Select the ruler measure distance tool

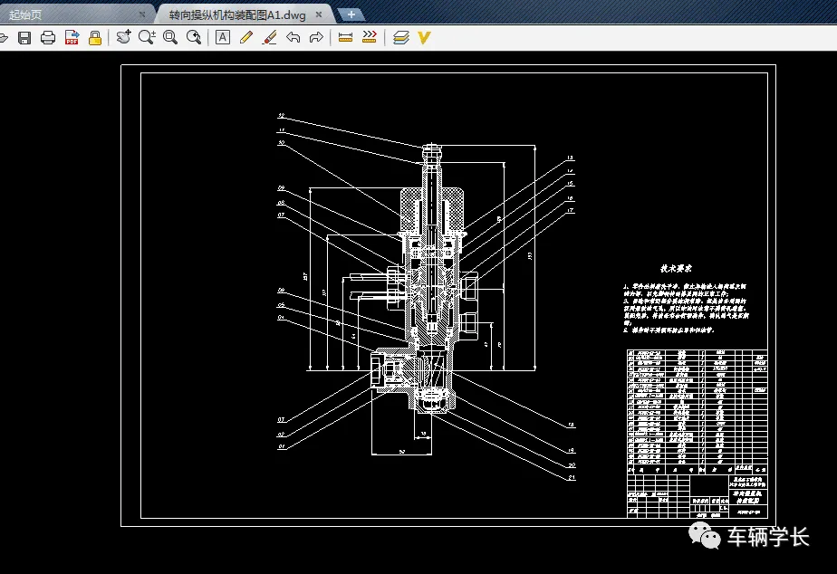click(345, 37)
